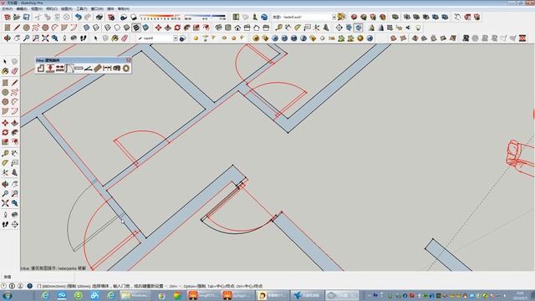Click the Save icon in the top toolbar
This screenshot has height=301, width=535.
click(26, 17)
